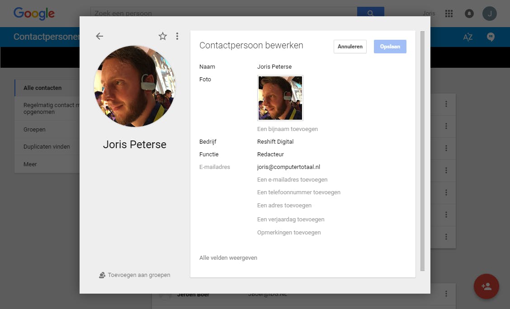Click the red add contact button
The height and width of the screenshot is (309, 510).
click(x=486, y=286)
